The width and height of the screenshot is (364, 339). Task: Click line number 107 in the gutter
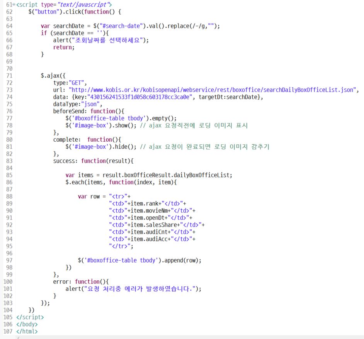(x=8, y=332)
